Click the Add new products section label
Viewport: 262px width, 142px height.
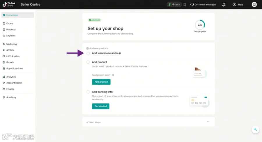click(99, 48)
